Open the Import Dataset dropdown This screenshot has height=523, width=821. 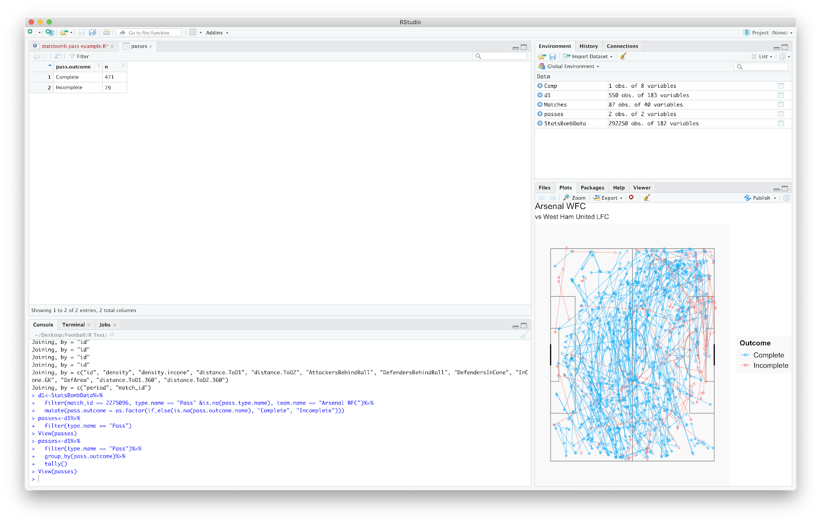(588, 56)
